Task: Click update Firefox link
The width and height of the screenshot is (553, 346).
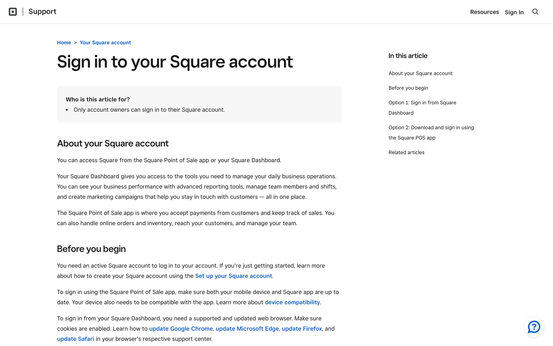Action: [x=302, y=329]
